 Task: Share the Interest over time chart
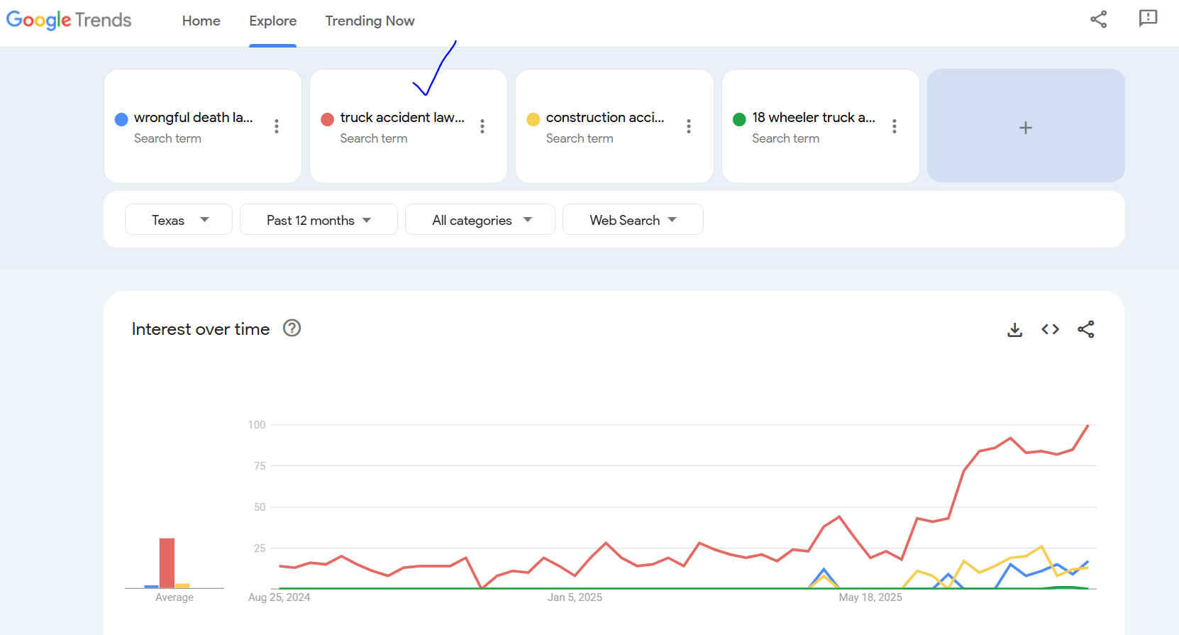[x=1085, y=329]
